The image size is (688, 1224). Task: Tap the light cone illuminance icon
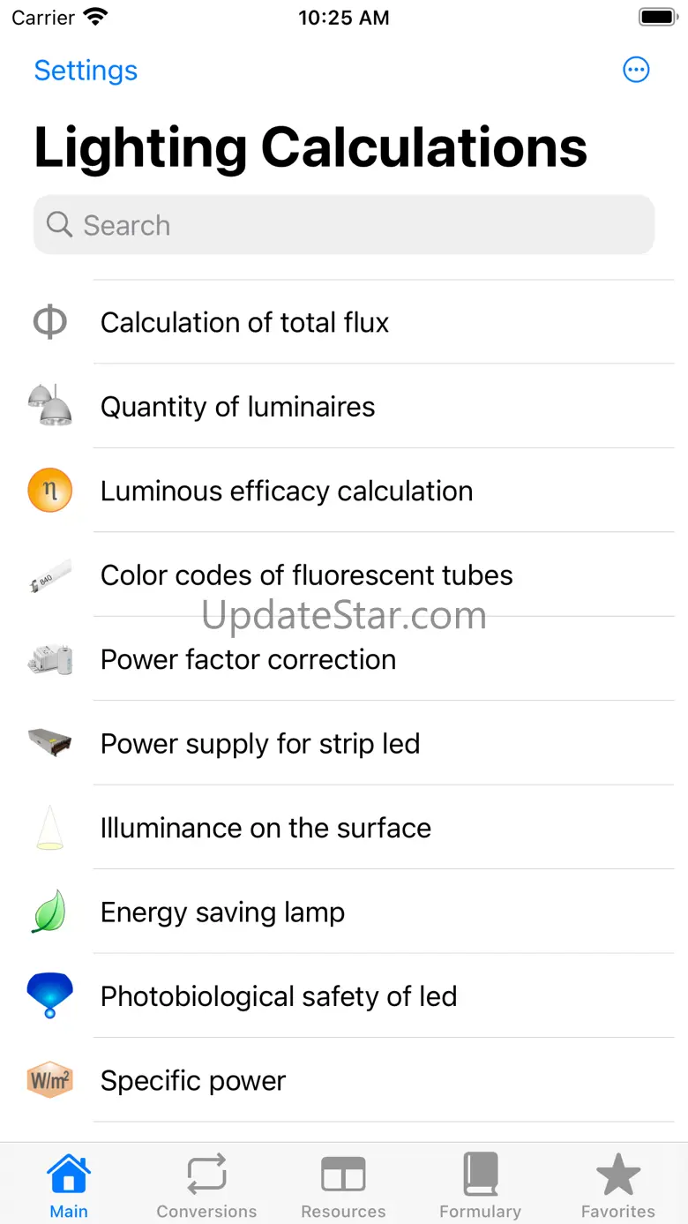[49, 828]
